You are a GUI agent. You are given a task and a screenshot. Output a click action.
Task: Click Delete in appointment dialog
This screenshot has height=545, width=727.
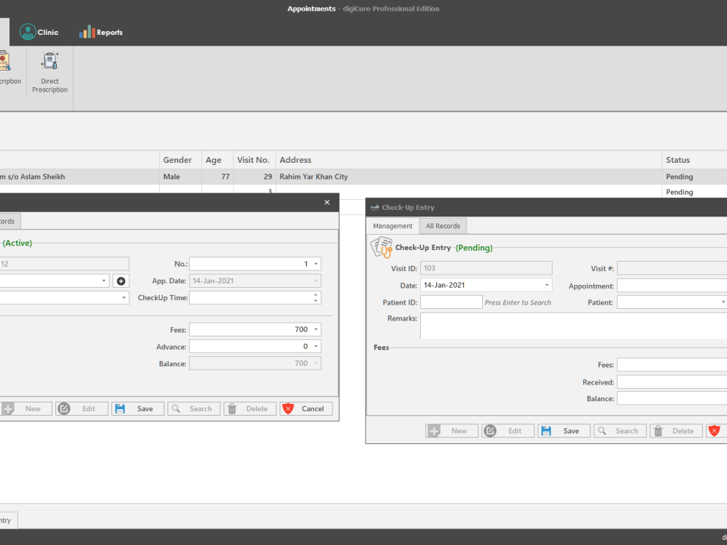(250, 408)
